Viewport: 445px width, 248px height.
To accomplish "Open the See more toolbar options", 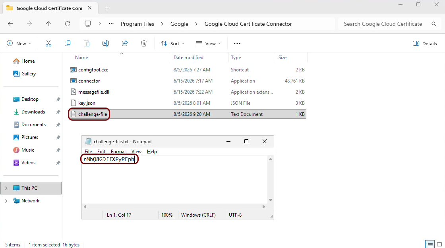I will pyautogui.click(x=237, y=43).
